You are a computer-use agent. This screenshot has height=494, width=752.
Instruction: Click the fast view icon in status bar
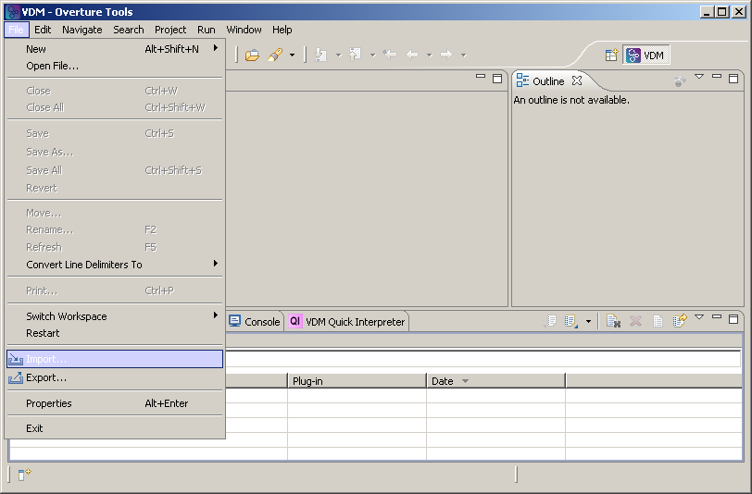click(x=24, y=474)
